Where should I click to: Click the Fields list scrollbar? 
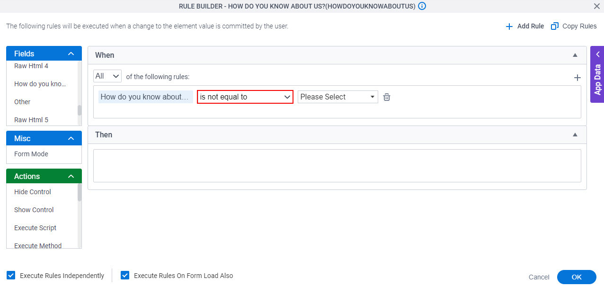click(80, 110)
